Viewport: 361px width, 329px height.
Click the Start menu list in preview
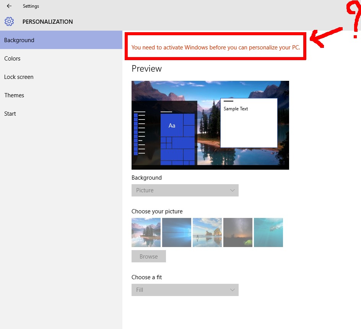140,133
